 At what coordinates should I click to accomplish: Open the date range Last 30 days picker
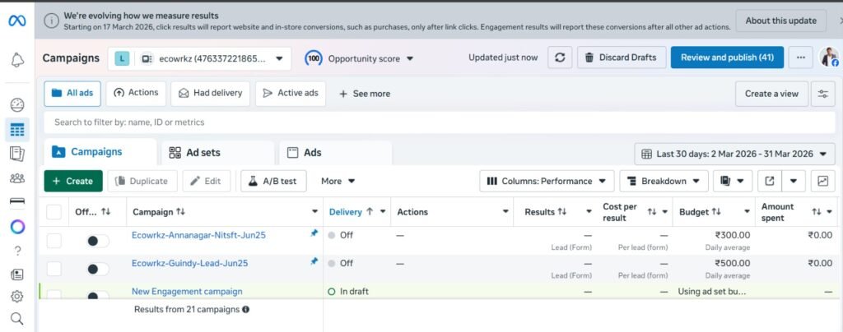[734, 154]
